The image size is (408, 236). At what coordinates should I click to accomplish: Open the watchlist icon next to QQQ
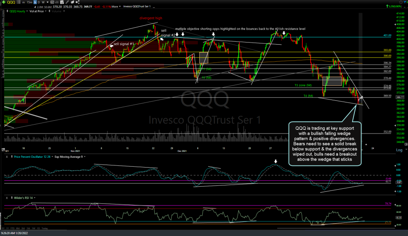(x=18, y=2)
